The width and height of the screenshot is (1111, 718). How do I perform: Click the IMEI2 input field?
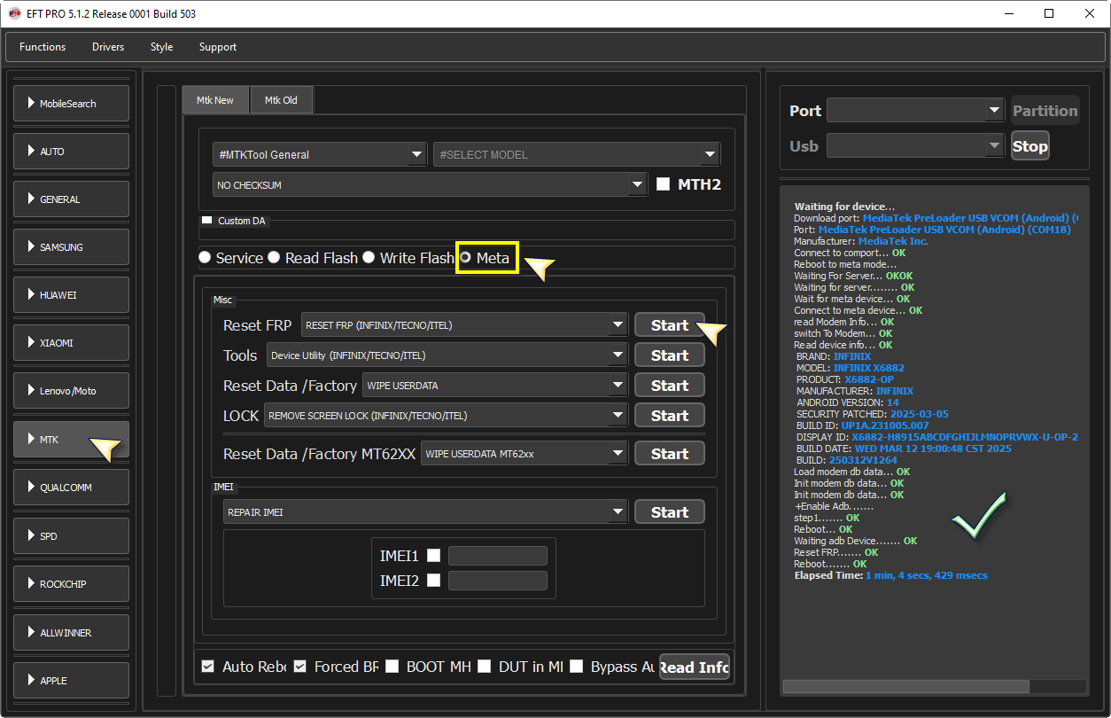(x=498, y=581)
